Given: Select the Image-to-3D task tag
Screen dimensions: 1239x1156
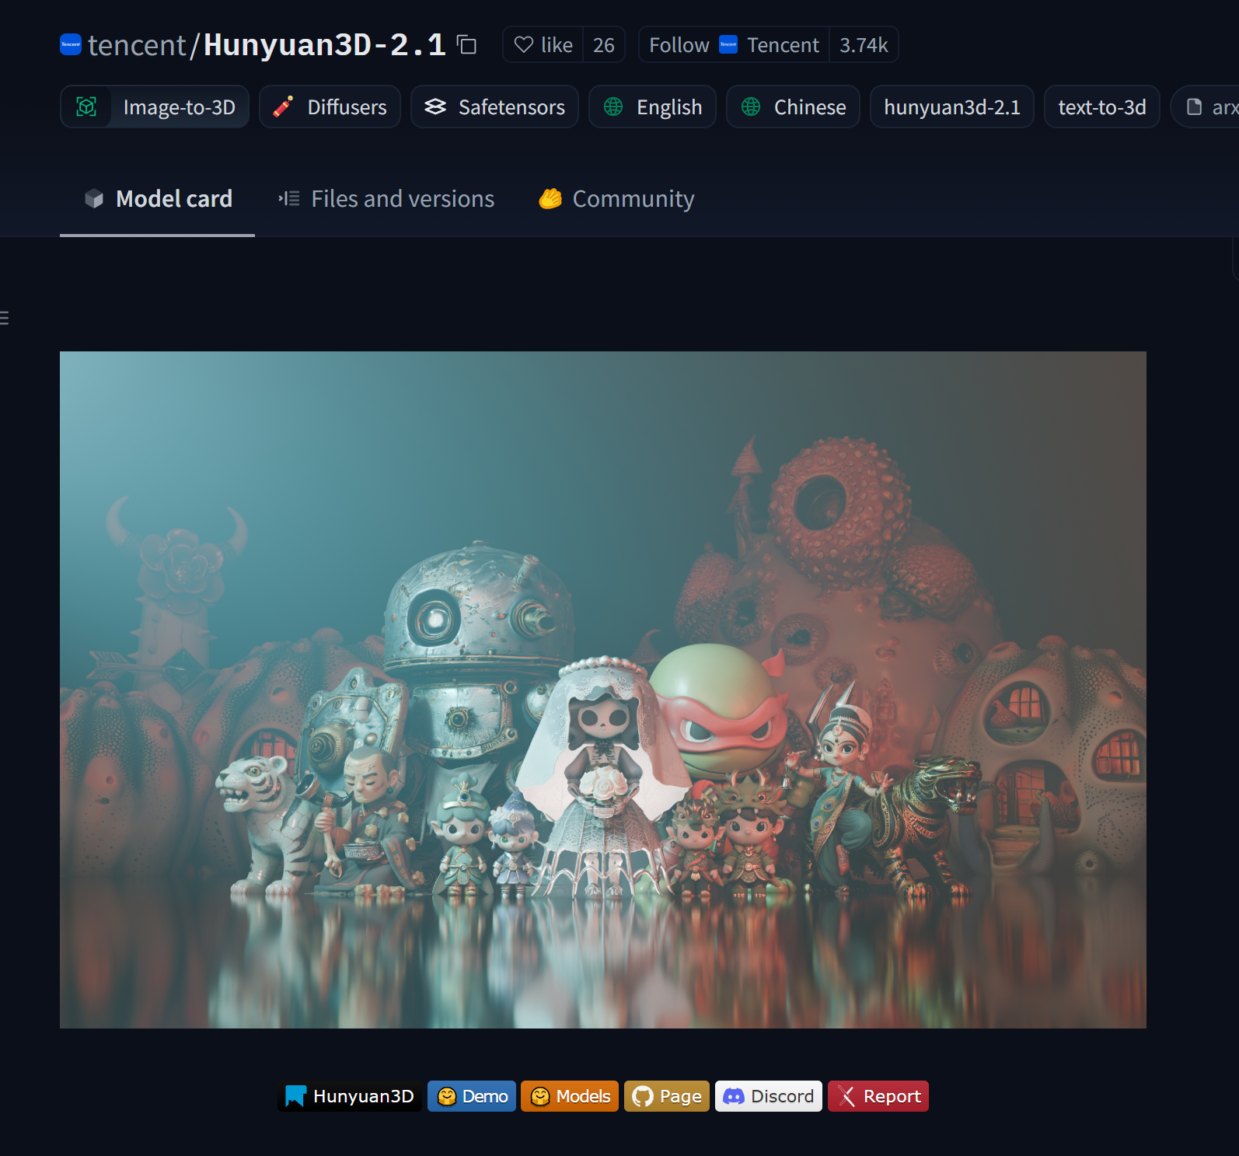Looking at the screenshot, I should (x=155, y=107).
